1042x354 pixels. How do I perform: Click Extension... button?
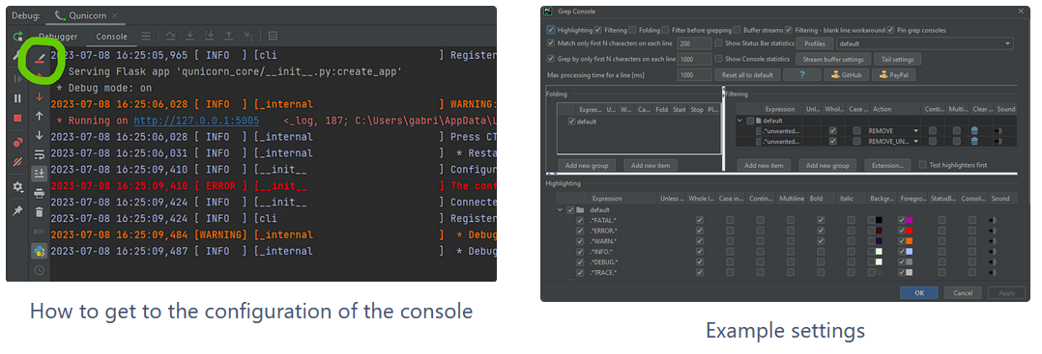pyautogui.click(x=887, y=165)
